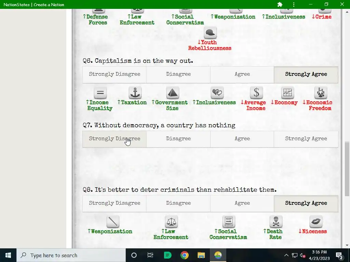
Task: Choose Strongly Agree for Q7 democracy
Action: pos(306,139)
